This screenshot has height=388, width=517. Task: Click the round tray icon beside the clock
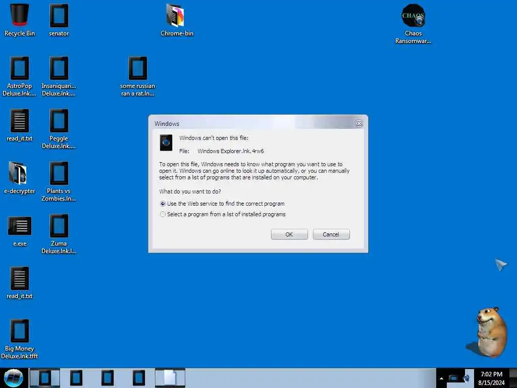(466, 378)
